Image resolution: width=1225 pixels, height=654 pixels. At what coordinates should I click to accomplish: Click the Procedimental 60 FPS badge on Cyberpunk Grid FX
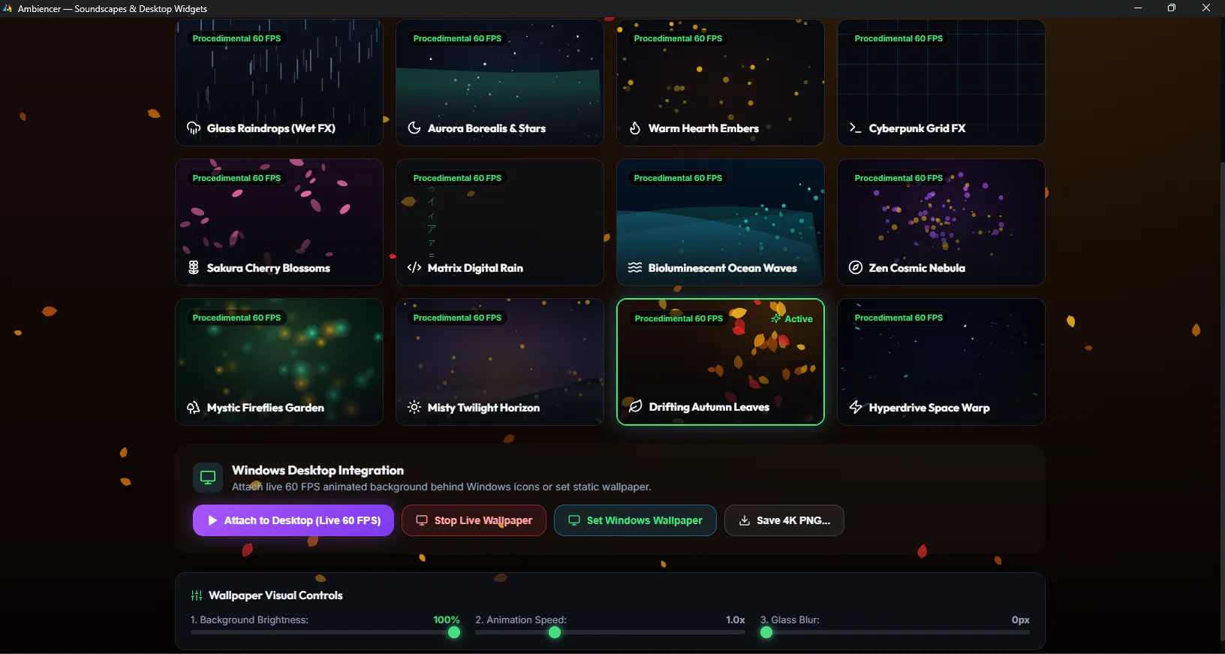tap(898, 38)
